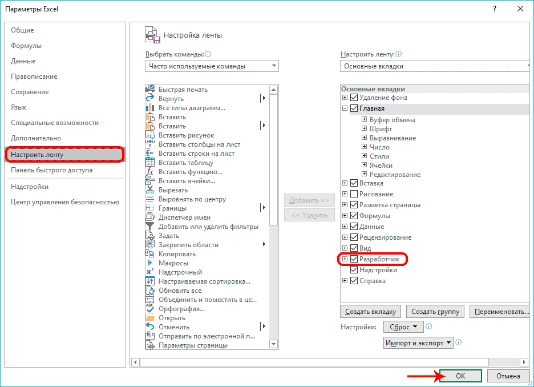Uncheck the Надстройки checkbox in tabs list
534x387 pixels.
(x=354, y=270)
